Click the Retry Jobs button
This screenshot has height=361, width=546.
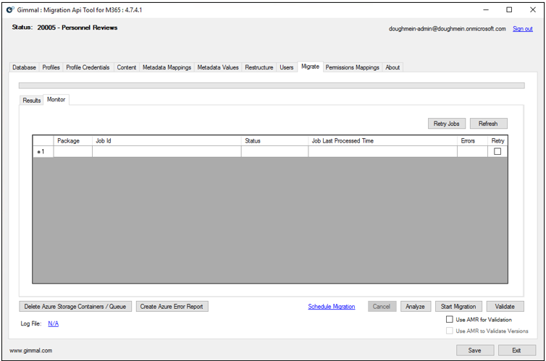[x=446, y=124]
